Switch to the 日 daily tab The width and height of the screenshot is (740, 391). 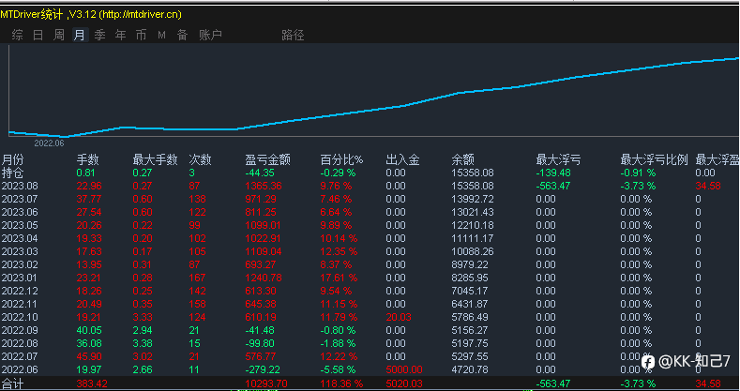click(x=38, y=35)
